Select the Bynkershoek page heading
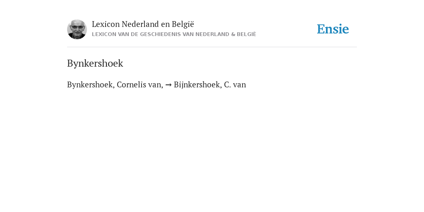This screenshot has height=212, width=424. click(x=95, y=63)
